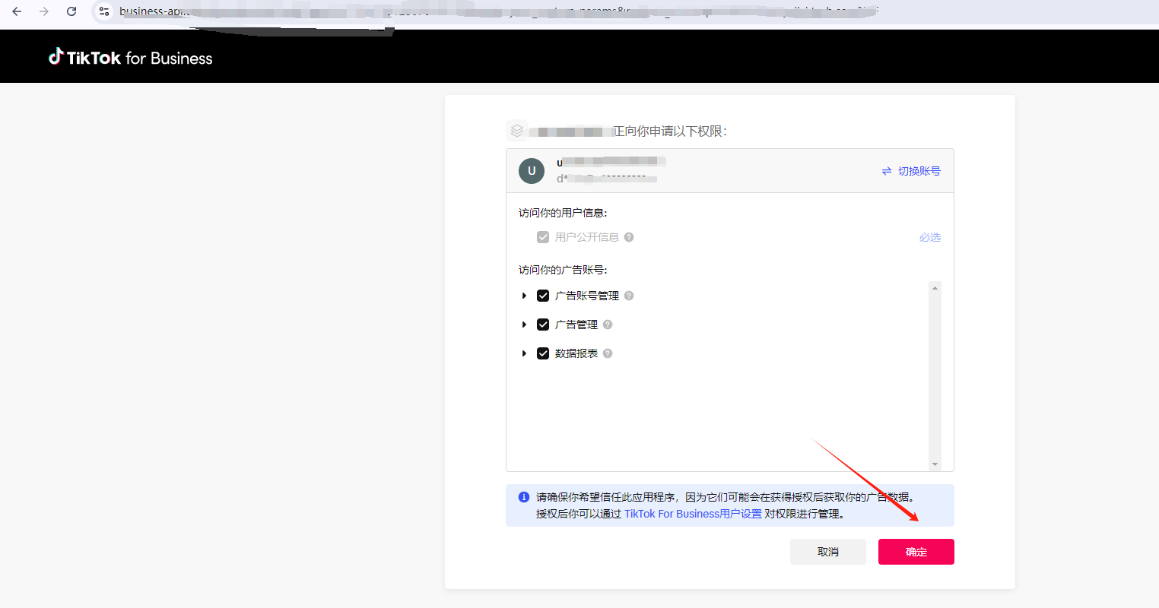Image resolution: width=1159 pixels, height=608 pixels.
Task: Click the app layers icon beside the request title
Action: 517,131
